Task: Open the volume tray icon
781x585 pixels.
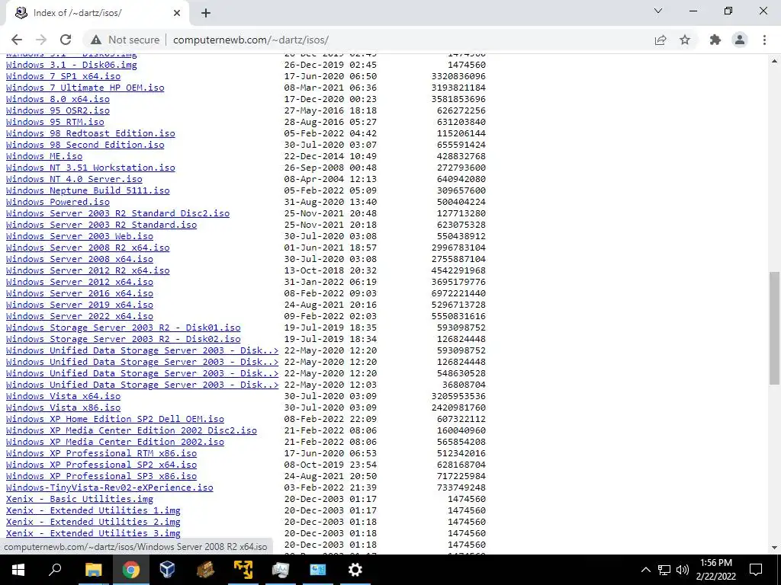Action: (683, 570)
